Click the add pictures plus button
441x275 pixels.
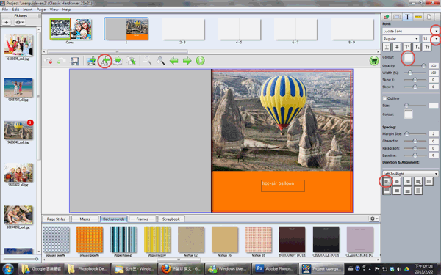(7, 22)
